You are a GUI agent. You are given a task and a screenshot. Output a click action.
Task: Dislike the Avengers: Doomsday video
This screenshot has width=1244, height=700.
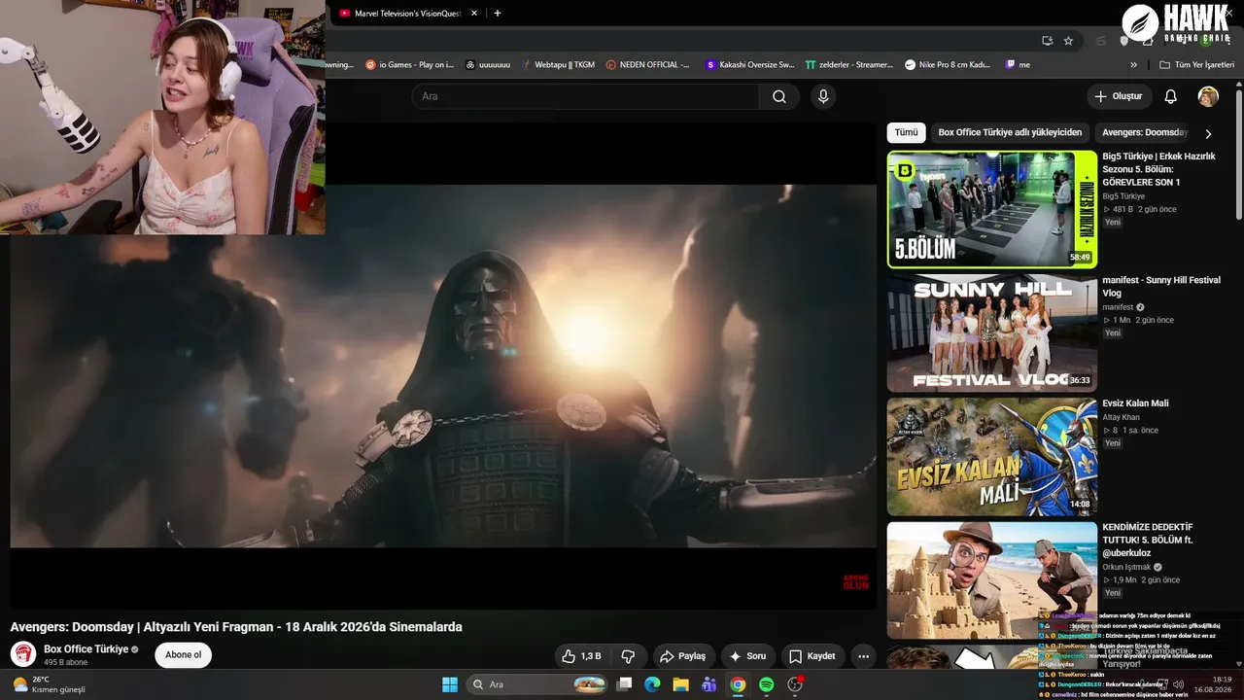pyautogui.click(x=628, y=656)
